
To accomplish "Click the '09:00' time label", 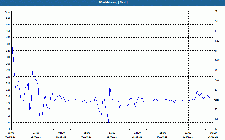I will [86, 133].
